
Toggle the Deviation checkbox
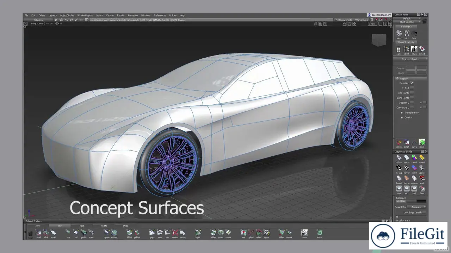pos(412,83)
